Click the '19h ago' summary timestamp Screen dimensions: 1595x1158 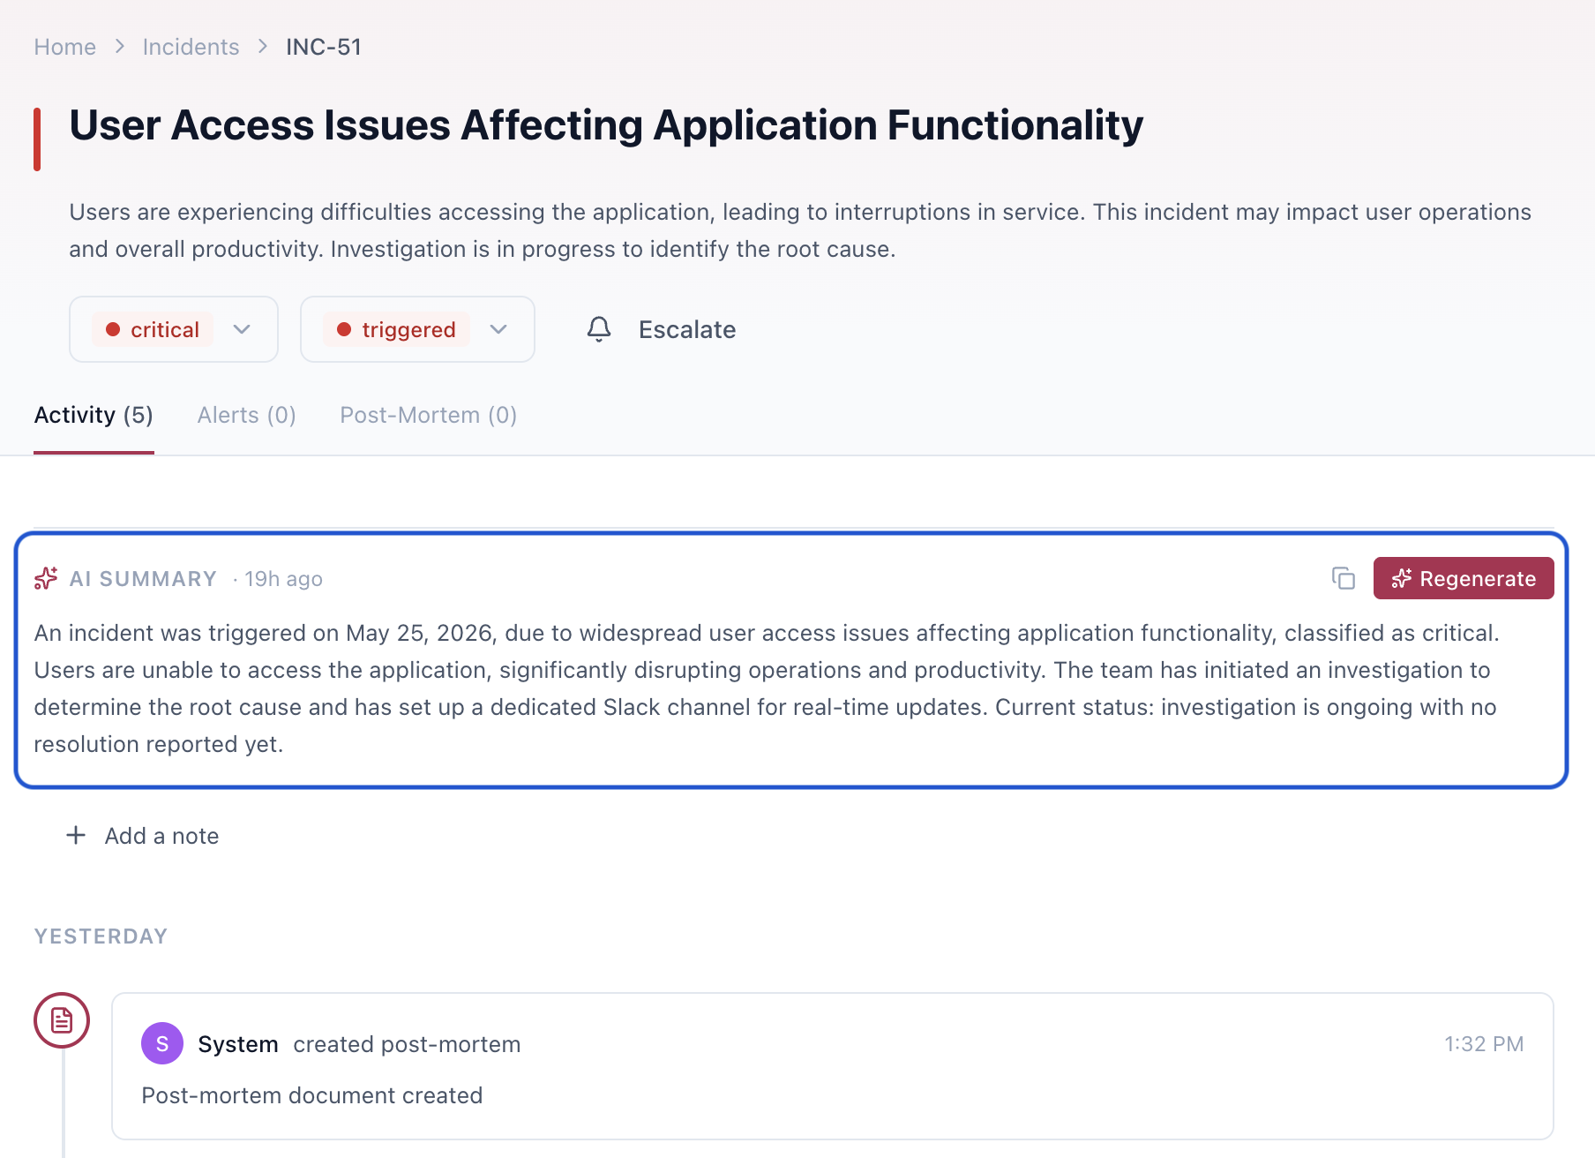coord(283,579)
